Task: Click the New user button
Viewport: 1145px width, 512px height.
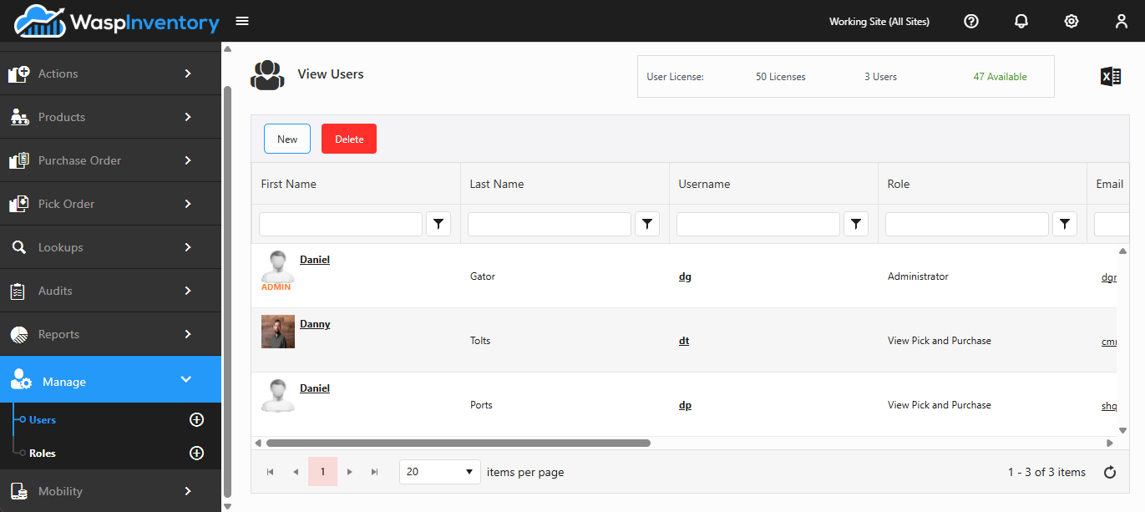Action: 287,139
